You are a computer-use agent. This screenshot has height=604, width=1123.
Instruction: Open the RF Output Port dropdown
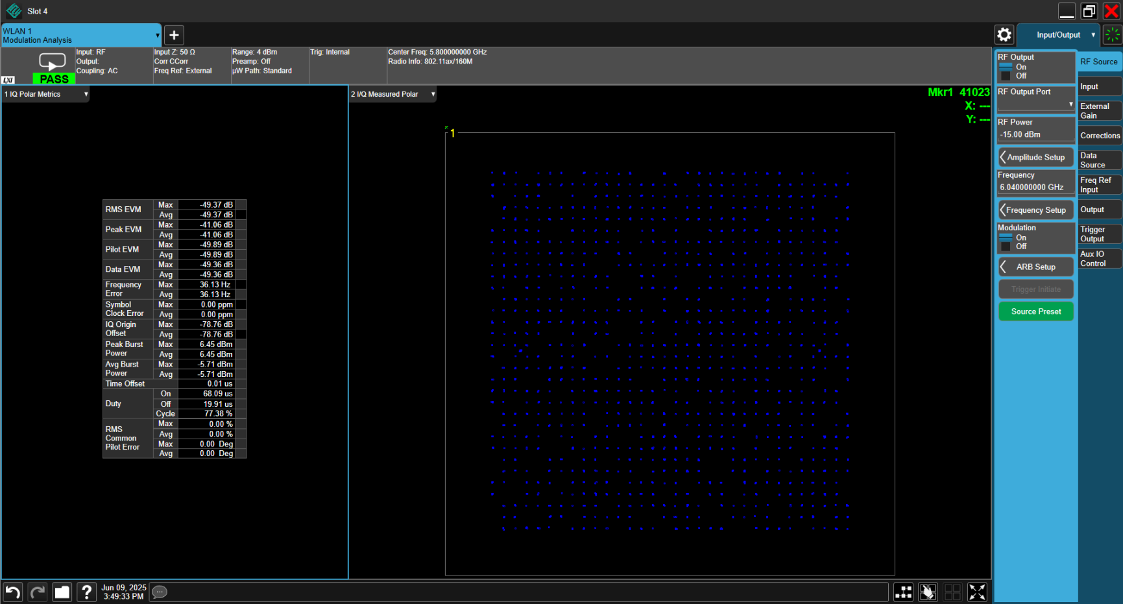click(x=1036, y=99)
